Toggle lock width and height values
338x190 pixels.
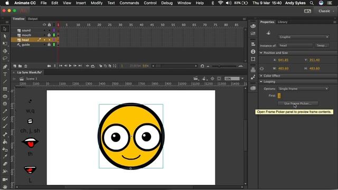tap(262, 69)
